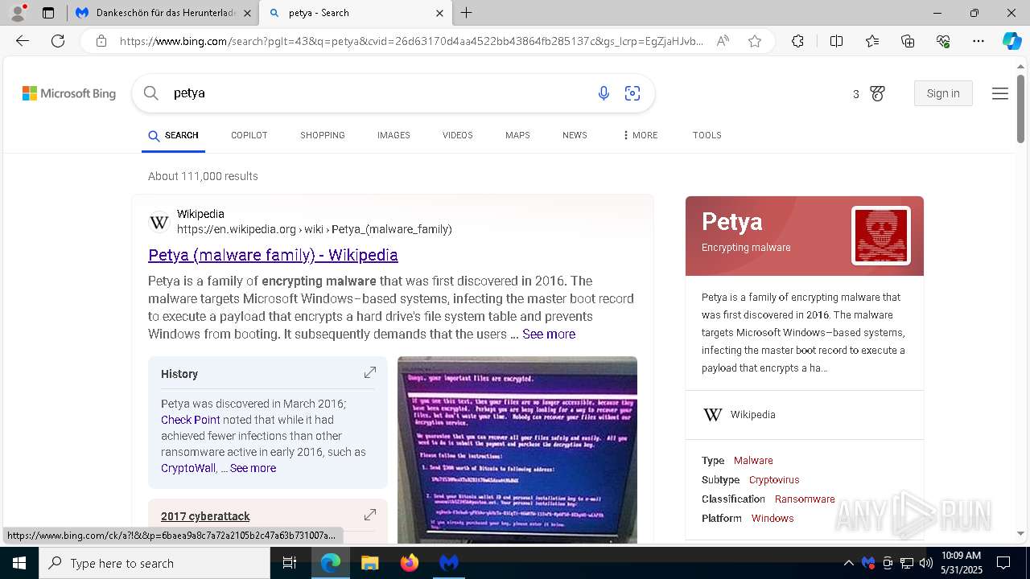The width and height of the screenshot is (1030, 579).
Task: Add this page to favorites star
Action: pos(755,41)
